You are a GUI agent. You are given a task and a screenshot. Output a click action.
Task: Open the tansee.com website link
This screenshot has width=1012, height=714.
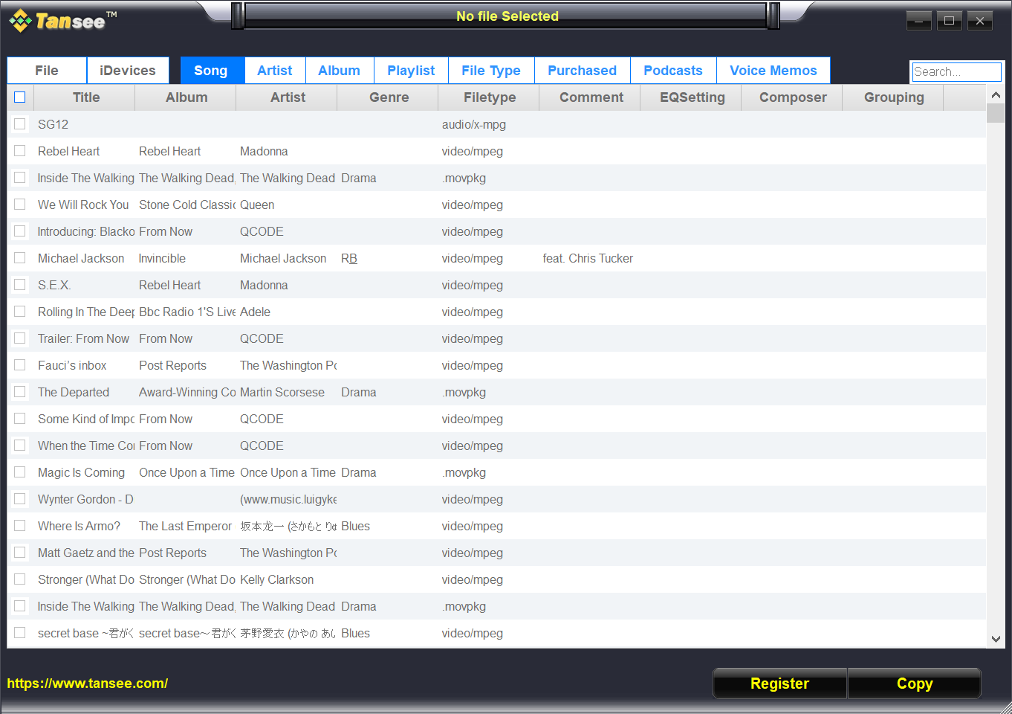click(x=88, y=684)
